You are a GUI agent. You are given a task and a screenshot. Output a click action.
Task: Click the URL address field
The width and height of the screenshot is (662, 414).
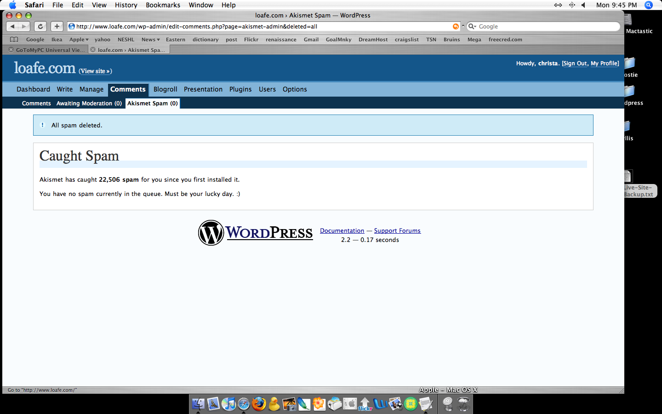tap(264, 27)
